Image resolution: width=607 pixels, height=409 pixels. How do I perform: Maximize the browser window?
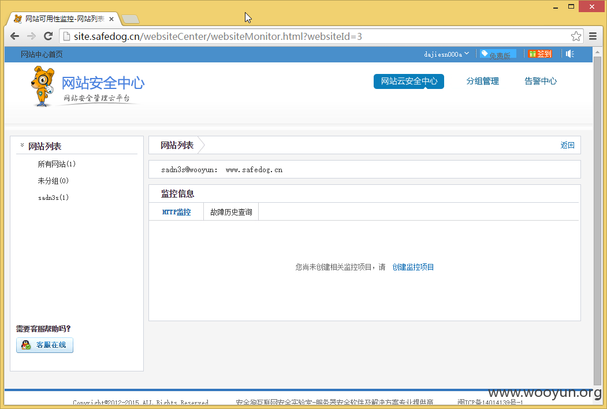pos(571,6)
